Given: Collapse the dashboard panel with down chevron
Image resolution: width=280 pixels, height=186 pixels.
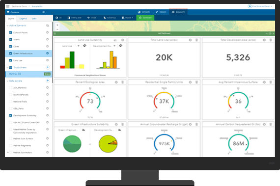Looking at the screenshot, I should [x=266, y=33].
